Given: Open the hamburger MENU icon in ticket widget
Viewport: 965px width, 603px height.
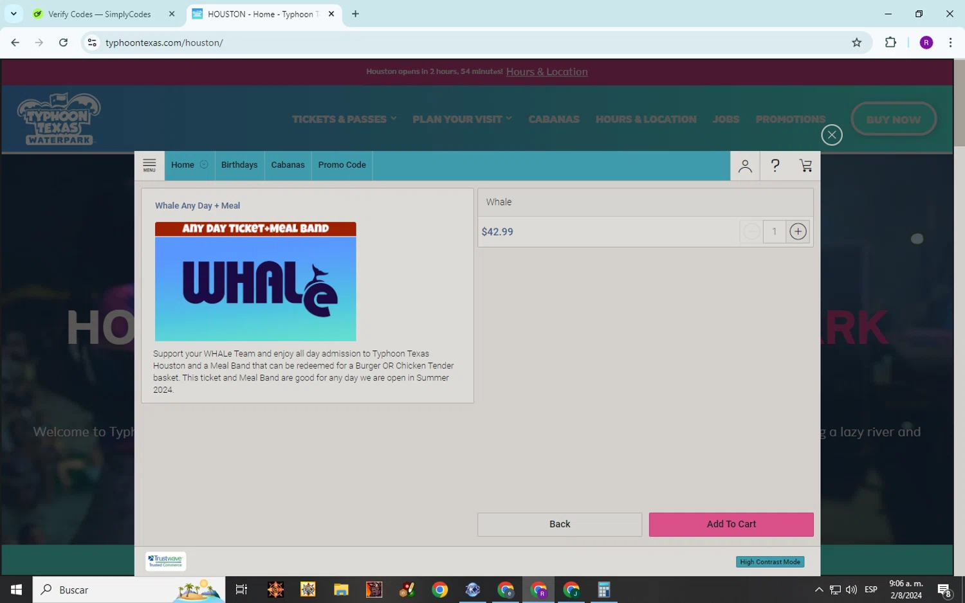Looking at the screenshot, I should 149,165.
